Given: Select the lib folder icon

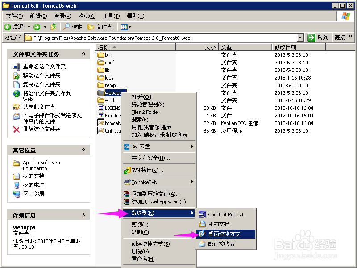Looking at the screenshot, I should click(x=101, y=70).
